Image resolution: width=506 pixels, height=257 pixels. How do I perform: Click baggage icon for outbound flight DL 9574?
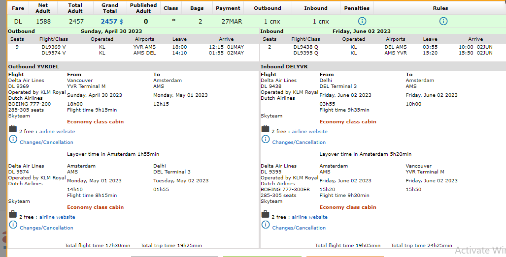click(13, 214)
